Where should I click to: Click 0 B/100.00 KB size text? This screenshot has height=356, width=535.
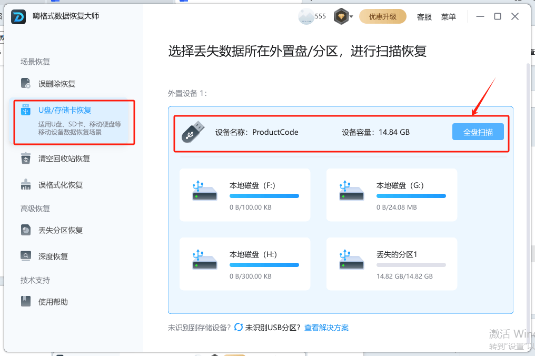click(x=251, y=207)
